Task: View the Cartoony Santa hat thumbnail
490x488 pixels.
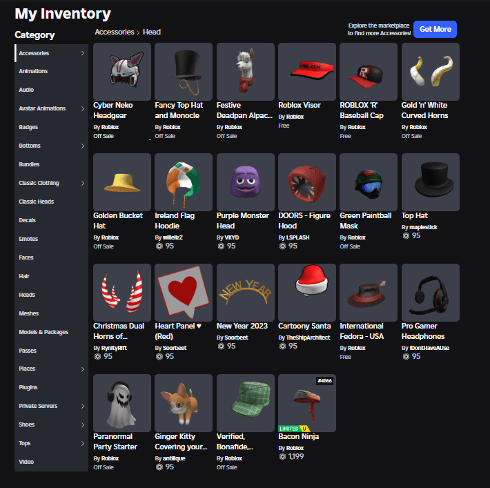Action: coord(307,292)
